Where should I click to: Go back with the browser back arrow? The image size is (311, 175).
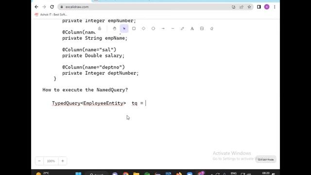36,7
